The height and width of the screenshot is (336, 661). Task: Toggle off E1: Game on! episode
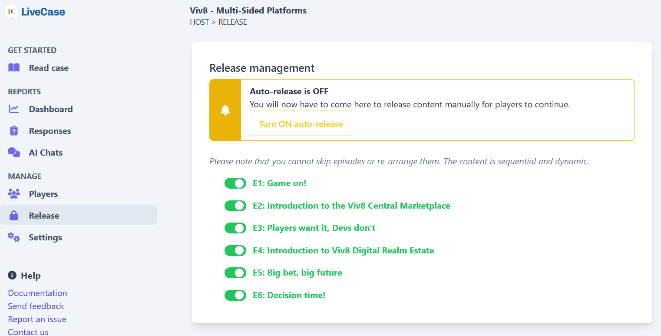(x=235, y=183)
